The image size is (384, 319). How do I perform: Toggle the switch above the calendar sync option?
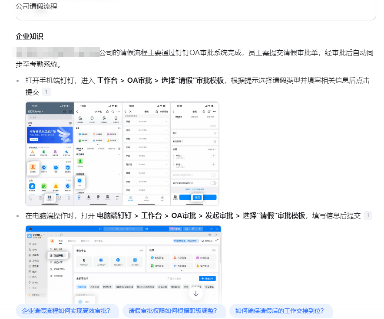pos(213,175)
